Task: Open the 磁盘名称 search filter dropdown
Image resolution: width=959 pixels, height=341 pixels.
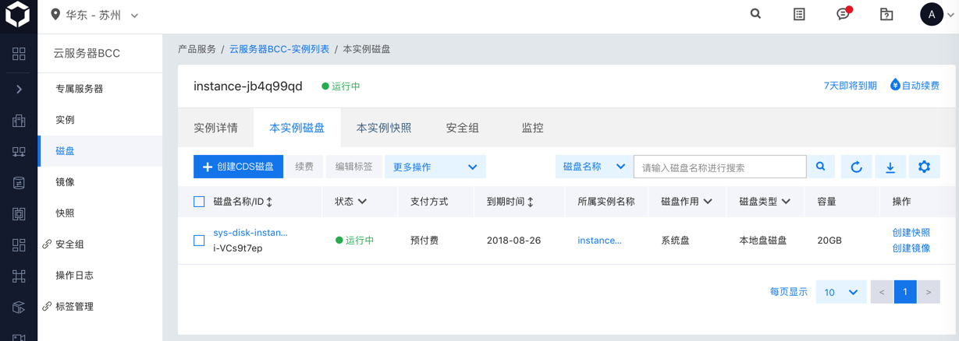Action: click(x=594, y=167)
